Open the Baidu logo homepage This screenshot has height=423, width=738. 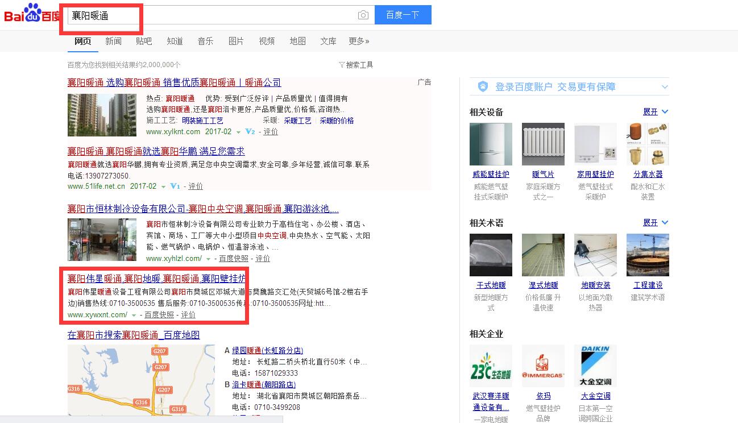[x=32, y=14]
